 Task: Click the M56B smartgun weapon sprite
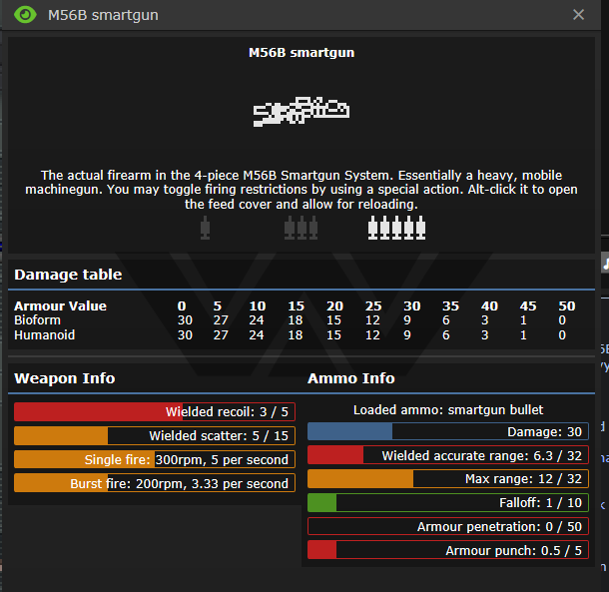pos(300,111)
